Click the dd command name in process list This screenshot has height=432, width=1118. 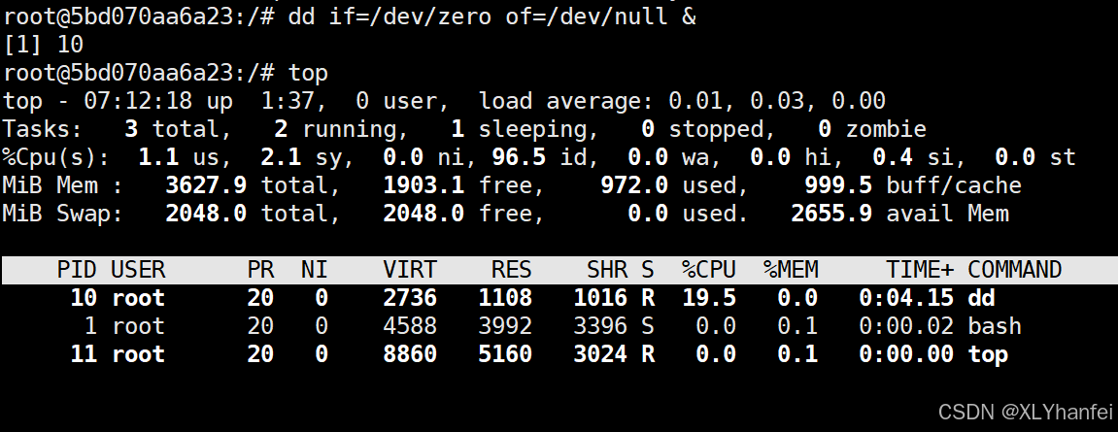coord(981,297)
